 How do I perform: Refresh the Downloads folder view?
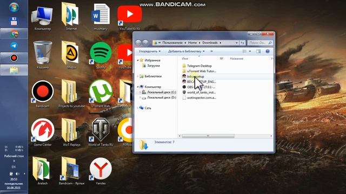click(x=243, y=43)
